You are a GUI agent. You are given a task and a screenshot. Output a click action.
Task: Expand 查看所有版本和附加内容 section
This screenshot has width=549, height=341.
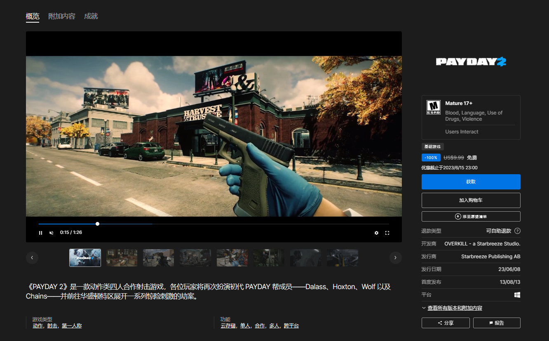[455, 308]
